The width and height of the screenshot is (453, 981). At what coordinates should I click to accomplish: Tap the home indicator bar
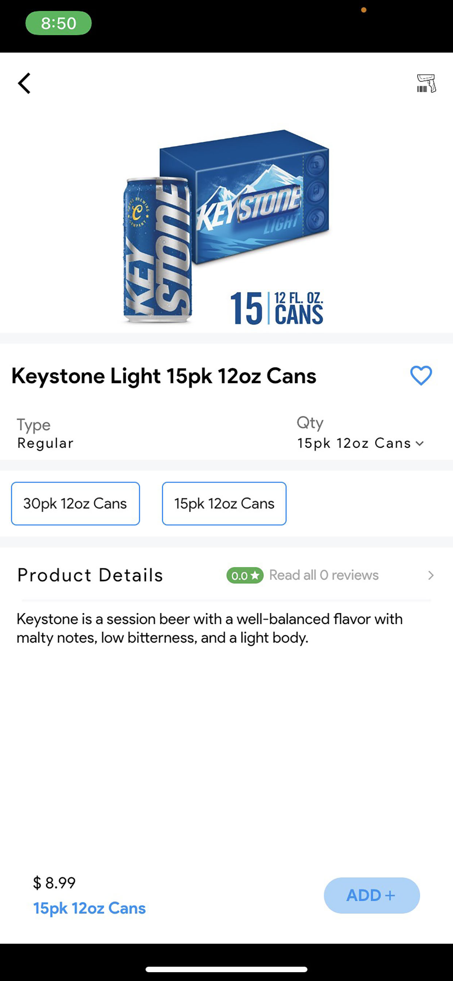click(226, 969)
